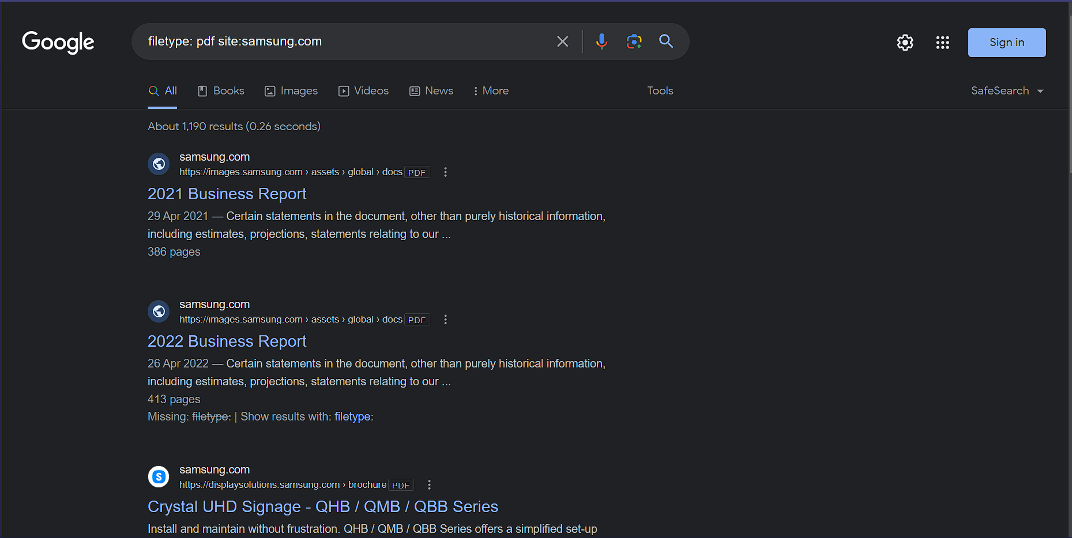The height and width of the screenshot is (538, 1072).
Task: Open the Crystal UHD Signage result
Action: 322,507
